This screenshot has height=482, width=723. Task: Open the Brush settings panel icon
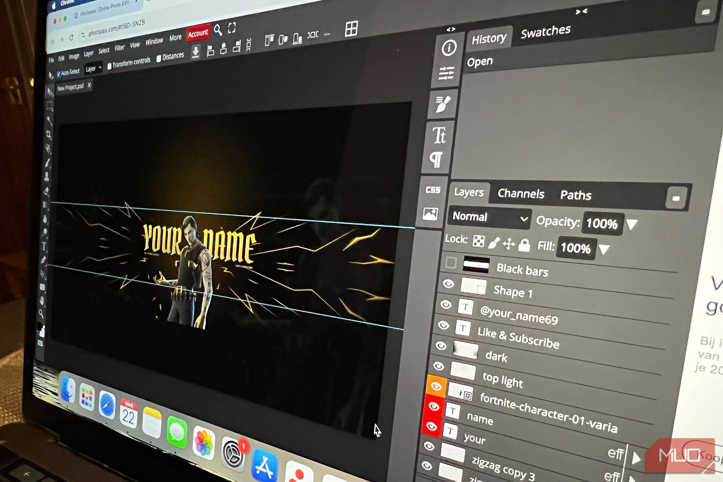pos(442,104)
